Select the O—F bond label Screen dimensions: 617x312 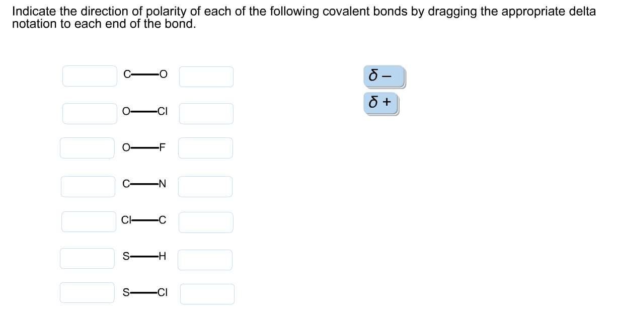click(144, 147)
